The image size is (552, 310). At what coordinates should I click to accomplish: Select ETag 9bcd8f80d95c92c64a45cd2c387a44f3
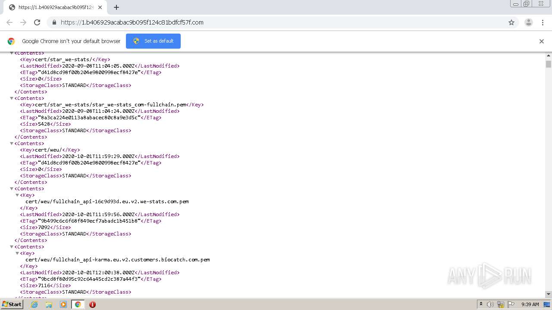pos(89,279)
